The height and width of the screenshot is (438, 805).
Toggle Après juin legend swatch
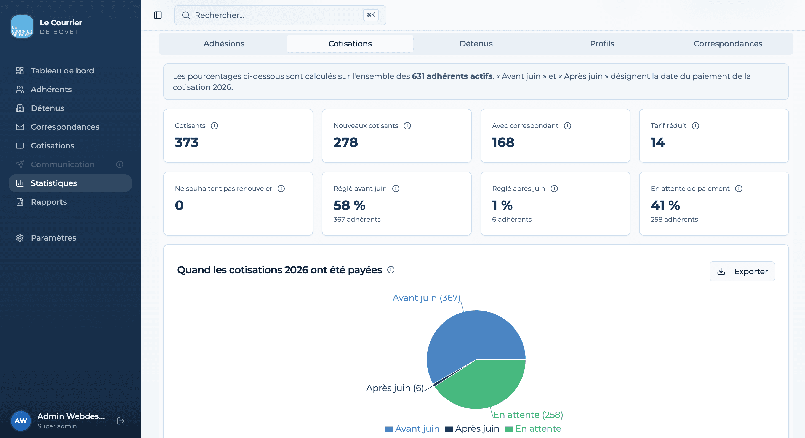(x=449, y=429)
